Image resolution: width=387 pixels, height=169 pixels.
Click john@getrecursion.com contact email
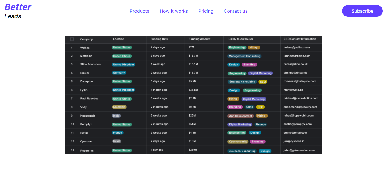pyautogui.click(x=299, y=151)
